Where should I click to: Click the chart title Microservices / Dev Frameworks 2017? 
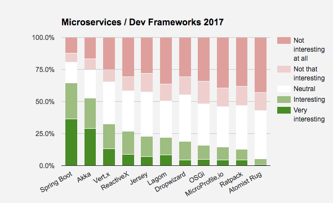[143, 22]
